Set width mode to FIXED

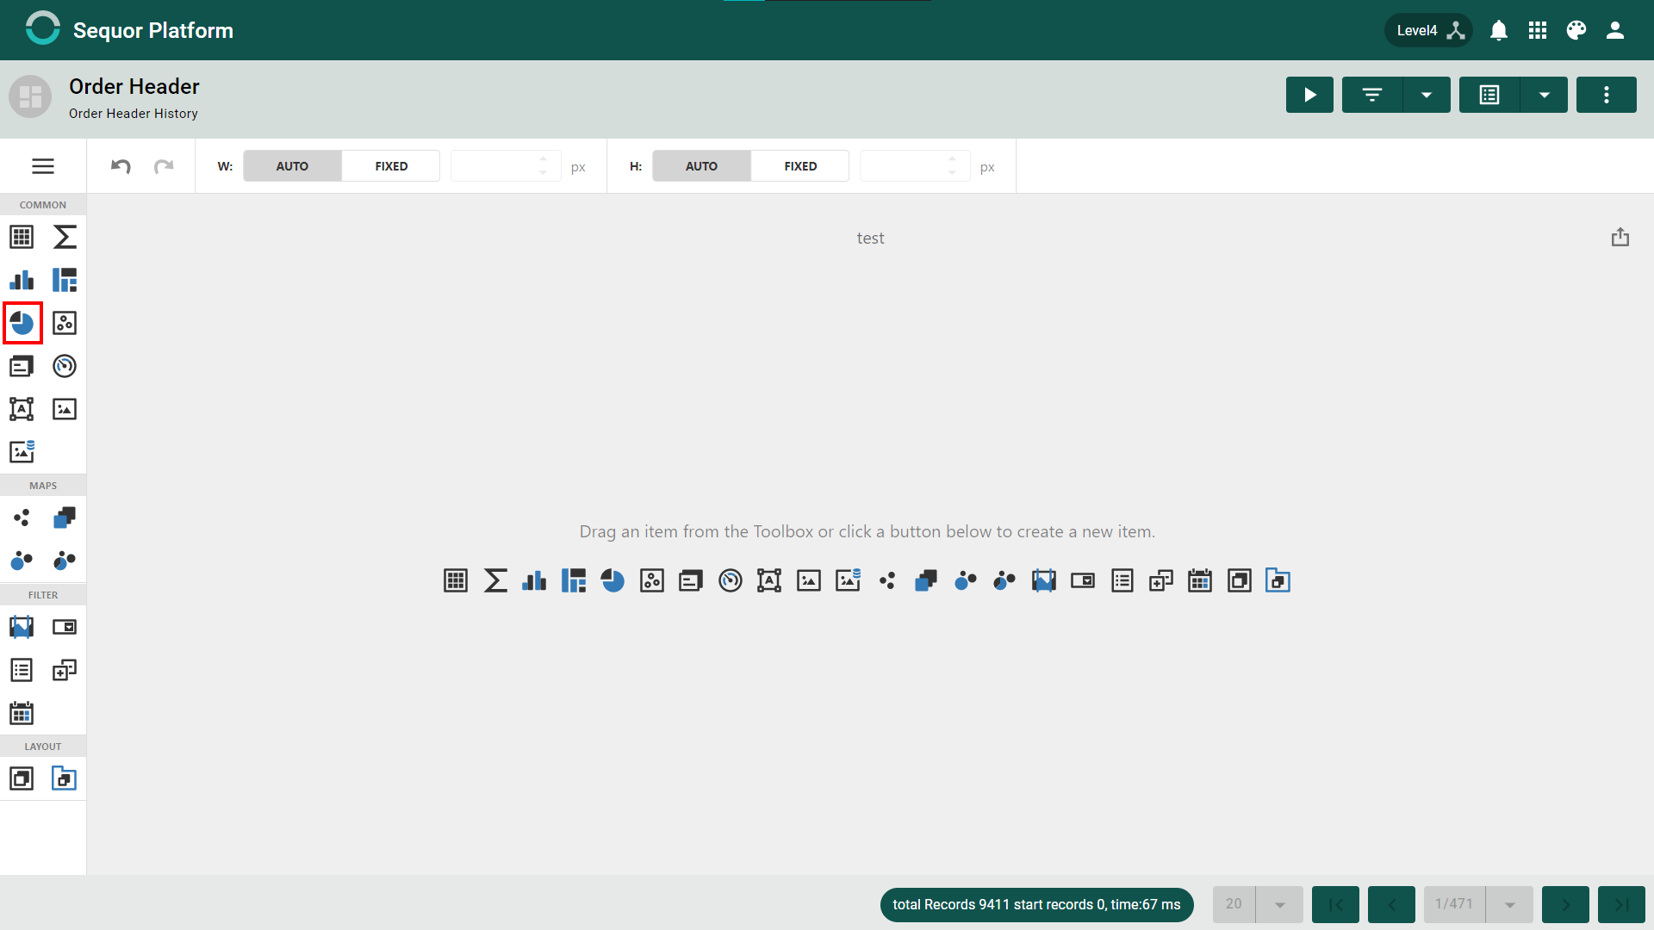(391, 166)
